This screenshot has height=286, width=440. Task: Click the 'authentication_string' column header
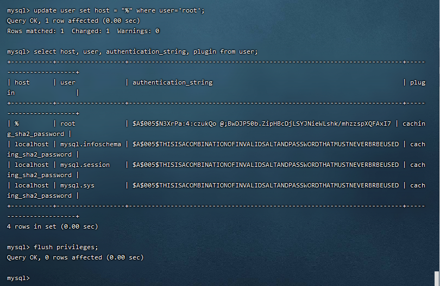click(172, 82)
